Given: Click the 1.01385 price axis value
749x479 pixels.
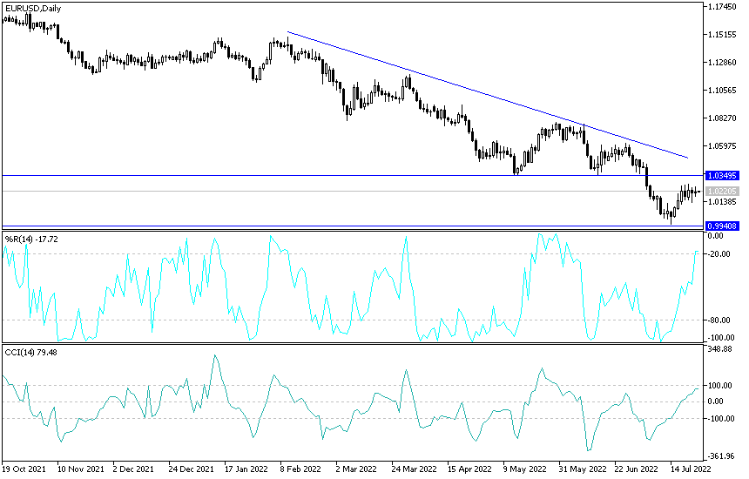Looking at the screenshot, I should (x=722, y=202).
